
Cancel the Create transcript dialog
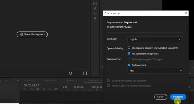tap(161, 97)
